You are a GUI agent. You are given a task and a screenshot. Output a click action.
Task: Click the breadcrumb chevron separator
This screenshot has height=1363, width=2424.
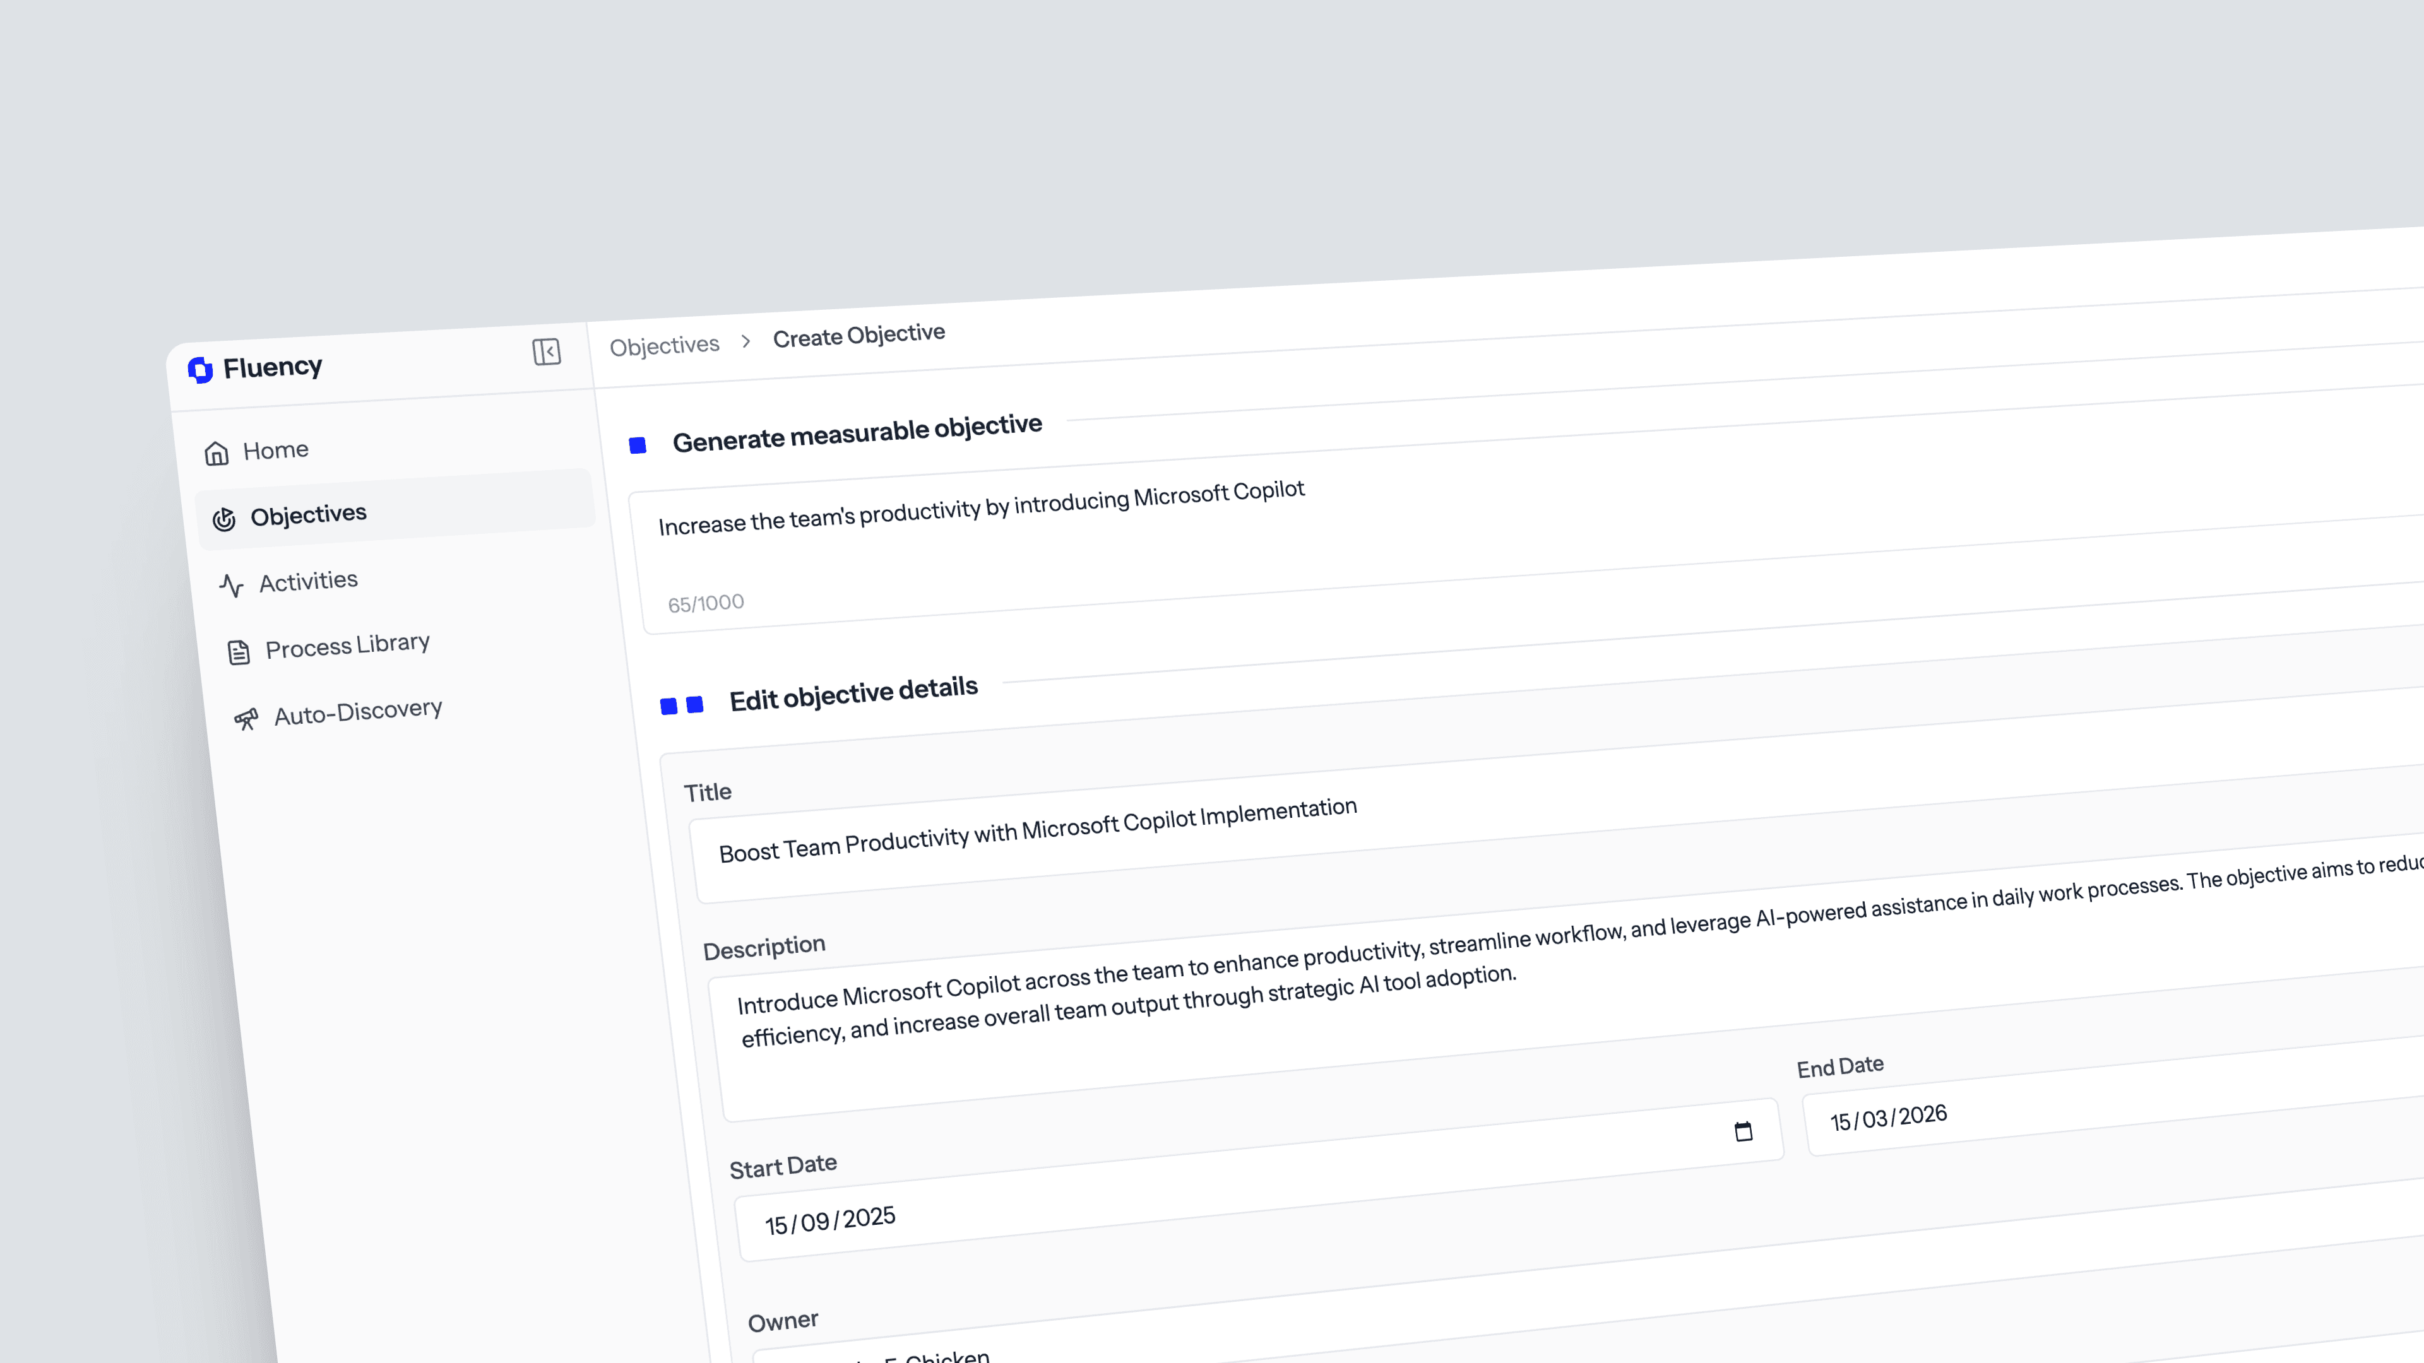click(x=746, y=341)
